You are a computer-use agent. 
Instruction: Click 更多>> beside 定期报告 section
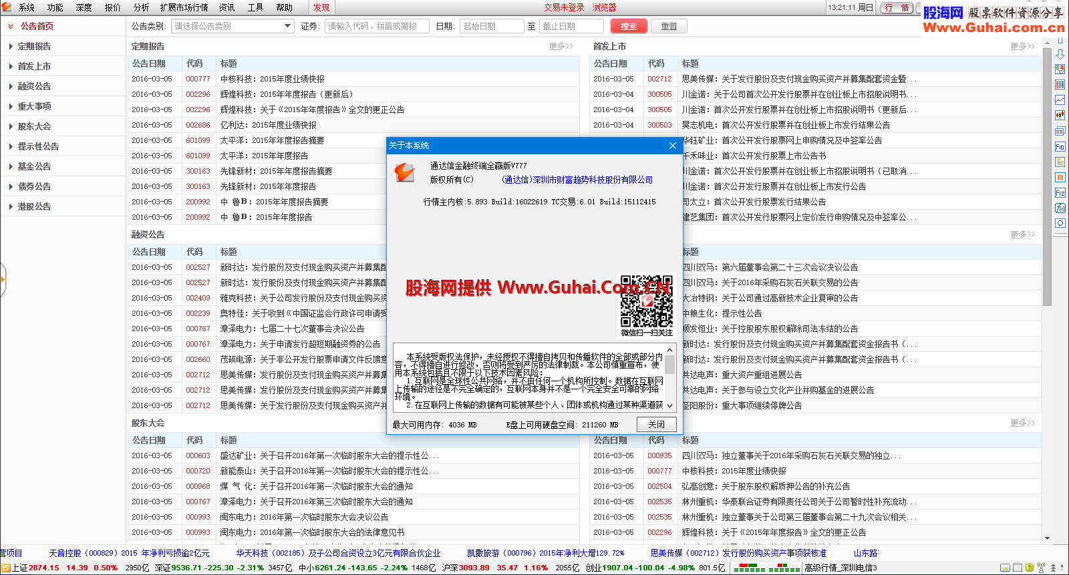coord(561,46)
